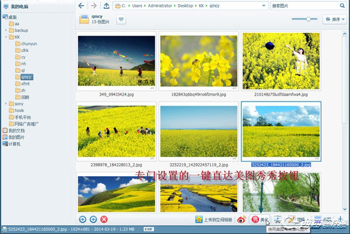Click the qmcy folder icon in header
The height and width of the screenshot is (234, 350).
(x=84, y=19)
